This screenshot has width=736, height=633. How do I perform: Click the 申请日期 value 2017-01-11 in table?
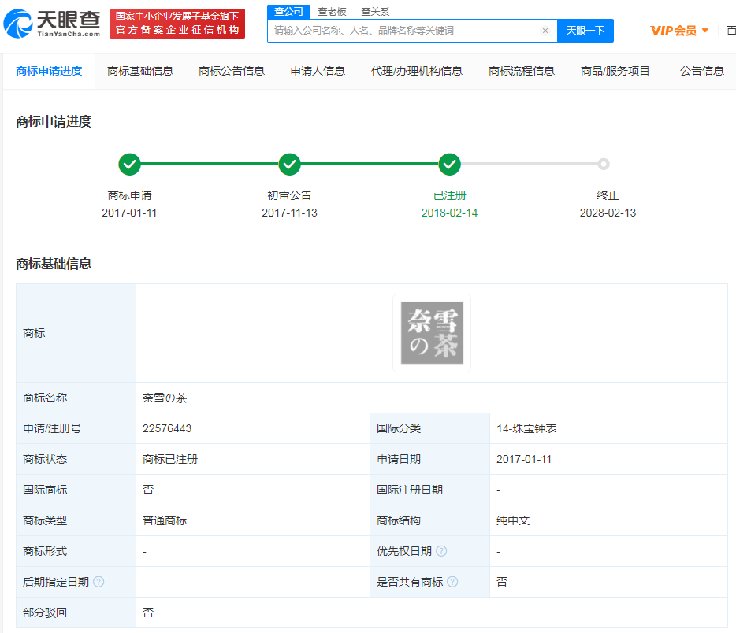(524, 459)
